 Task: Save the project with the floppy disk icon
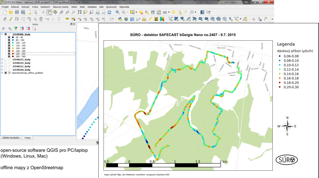click(17, 12)
